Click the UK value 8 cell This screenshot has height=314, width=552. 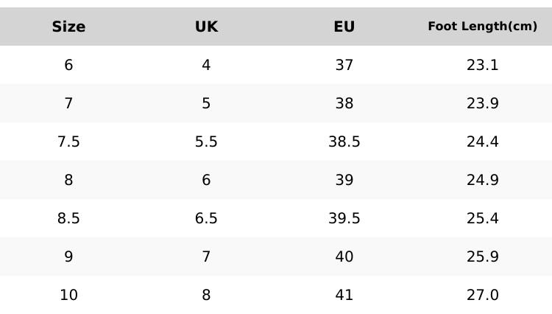(x=206, y=295)
